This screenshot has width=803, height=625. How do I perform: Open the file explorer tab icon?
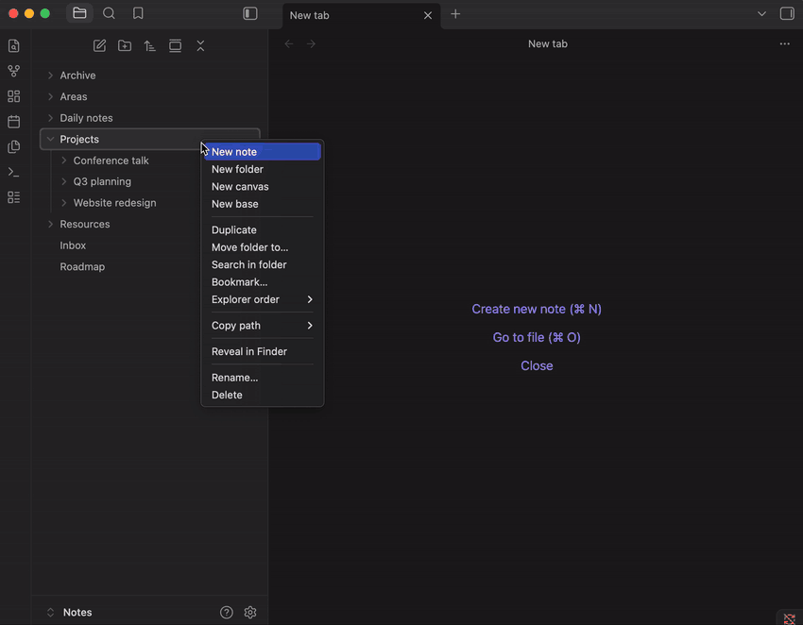[x=79, y=13]
